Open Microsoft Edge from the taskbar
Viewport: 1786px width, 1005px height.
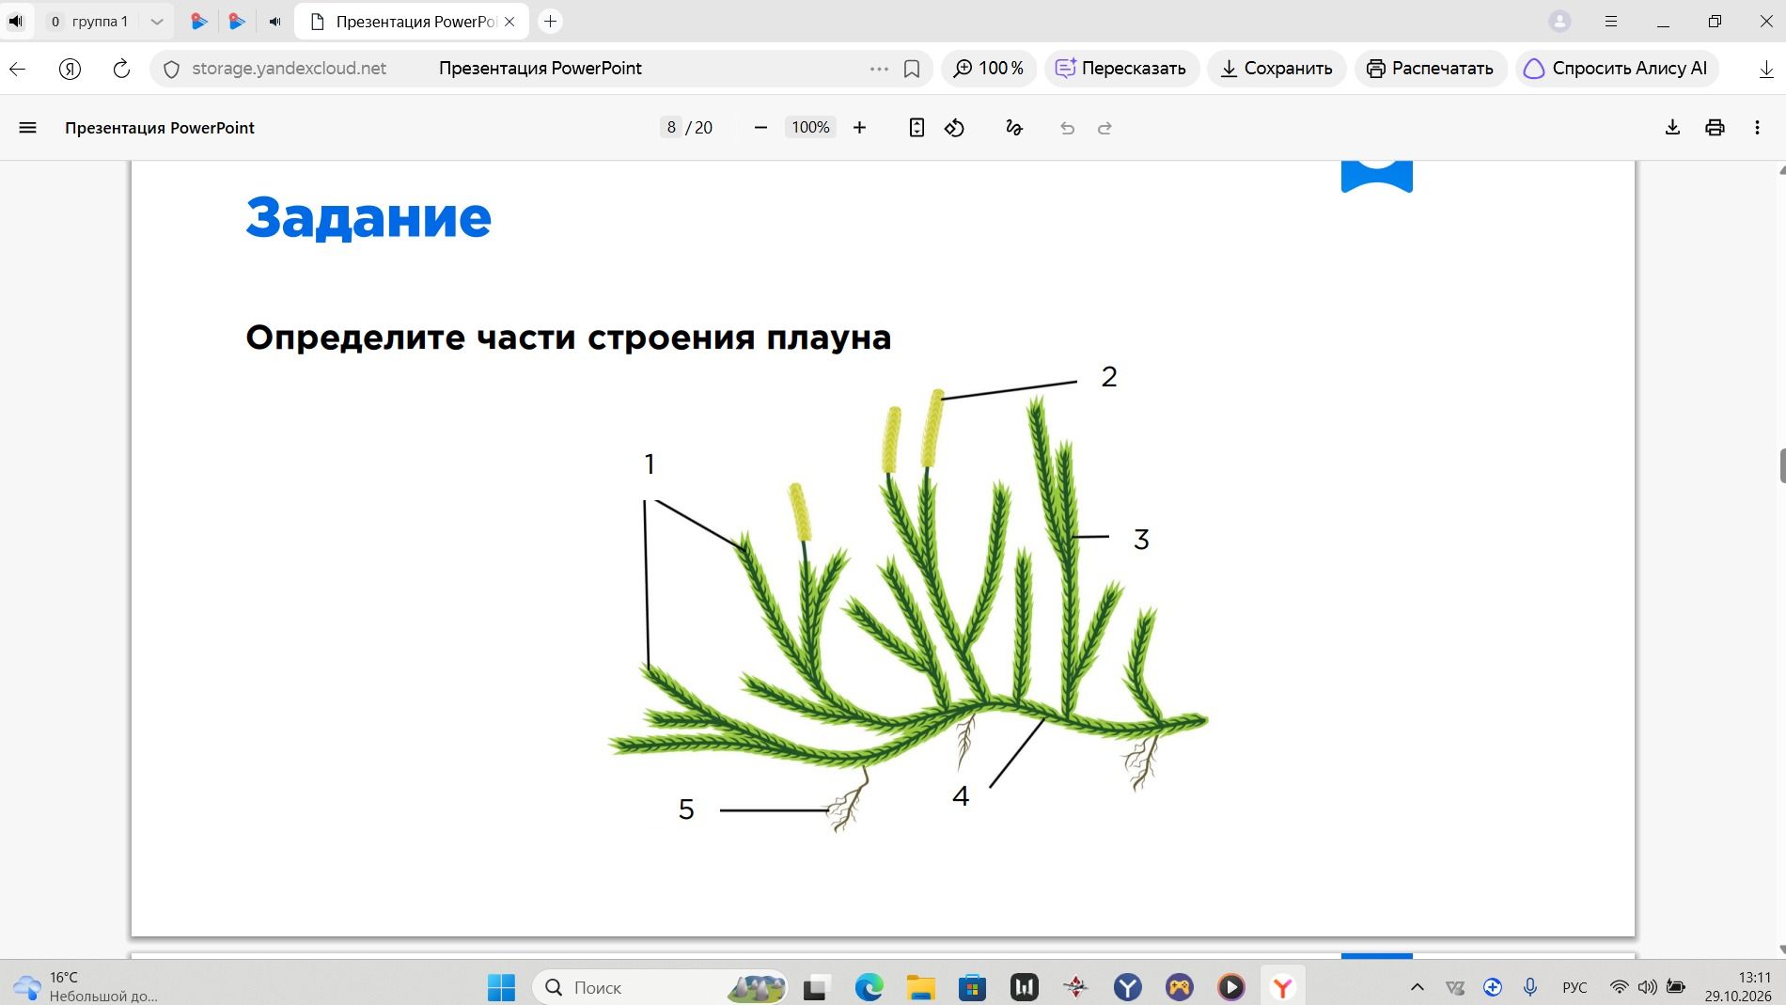[869, 987]
